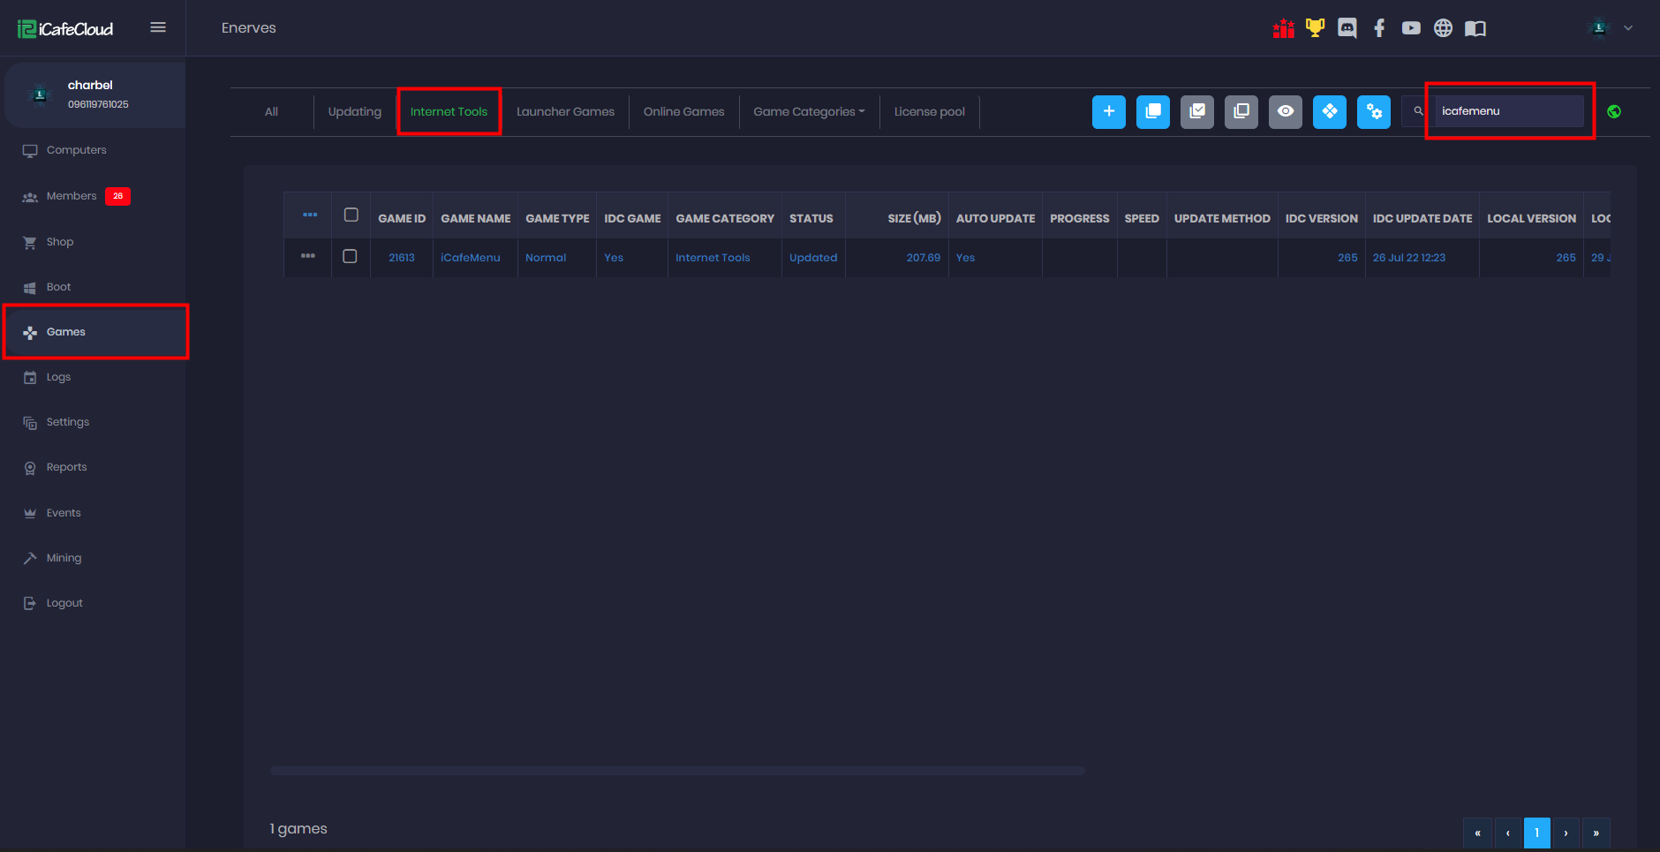Open the Facebook icon link
Image resolution: width=1660 pixels, height=852 pixels.
pyautogui.click(x=1378, y=28)
